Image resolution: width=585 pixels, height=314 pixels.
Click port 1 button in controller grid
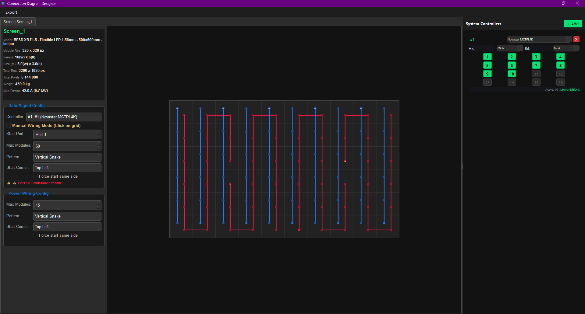tap(487, 57)
